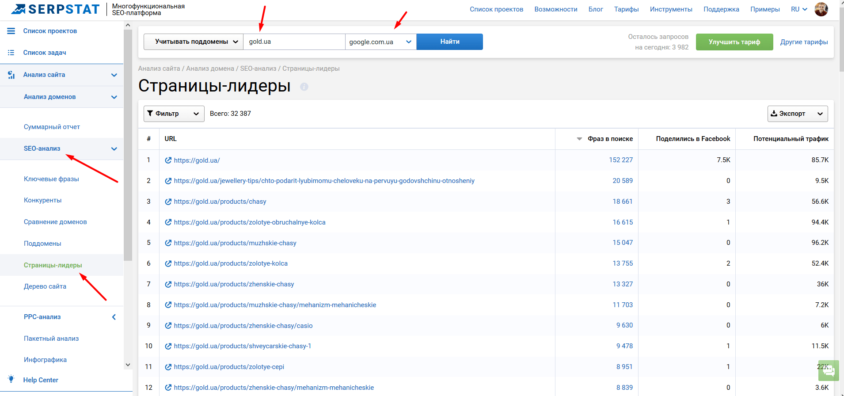Open the user profile avatar
Image resolution: width=844 pixels, height=396 pixels.
coord(821,9)
